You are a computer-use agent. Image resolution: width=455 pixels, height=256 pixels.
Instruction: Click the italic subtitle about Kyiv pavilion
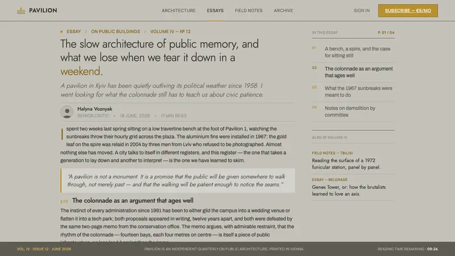coord(162,90)
